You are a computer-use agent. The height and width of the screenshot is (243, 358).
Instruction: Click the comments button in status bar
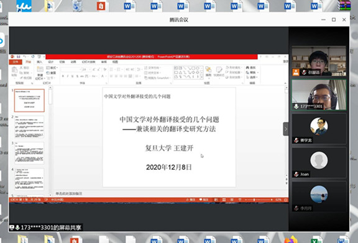pyautogui.click(x=204, y=200)
